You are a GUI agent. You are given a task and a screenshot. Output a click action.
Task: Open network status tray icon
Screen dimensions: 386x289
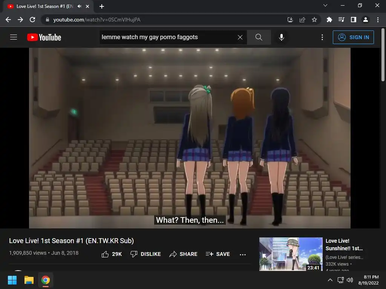[x=341, y=280]
